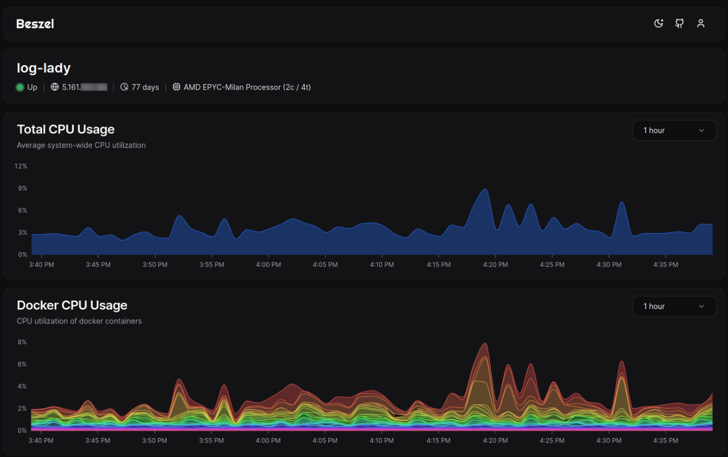Image resolution: width=728 pixels, height=457 pixels.
Task: Open the Docker CPU Usage time range dropdown
Action: point(674,307)
